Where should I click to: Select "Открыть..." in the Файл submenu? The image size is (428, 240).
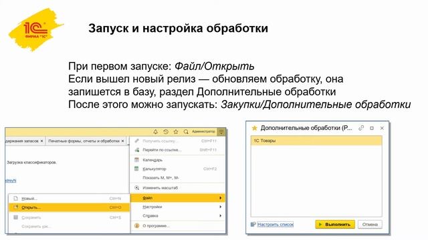(69, 207)
